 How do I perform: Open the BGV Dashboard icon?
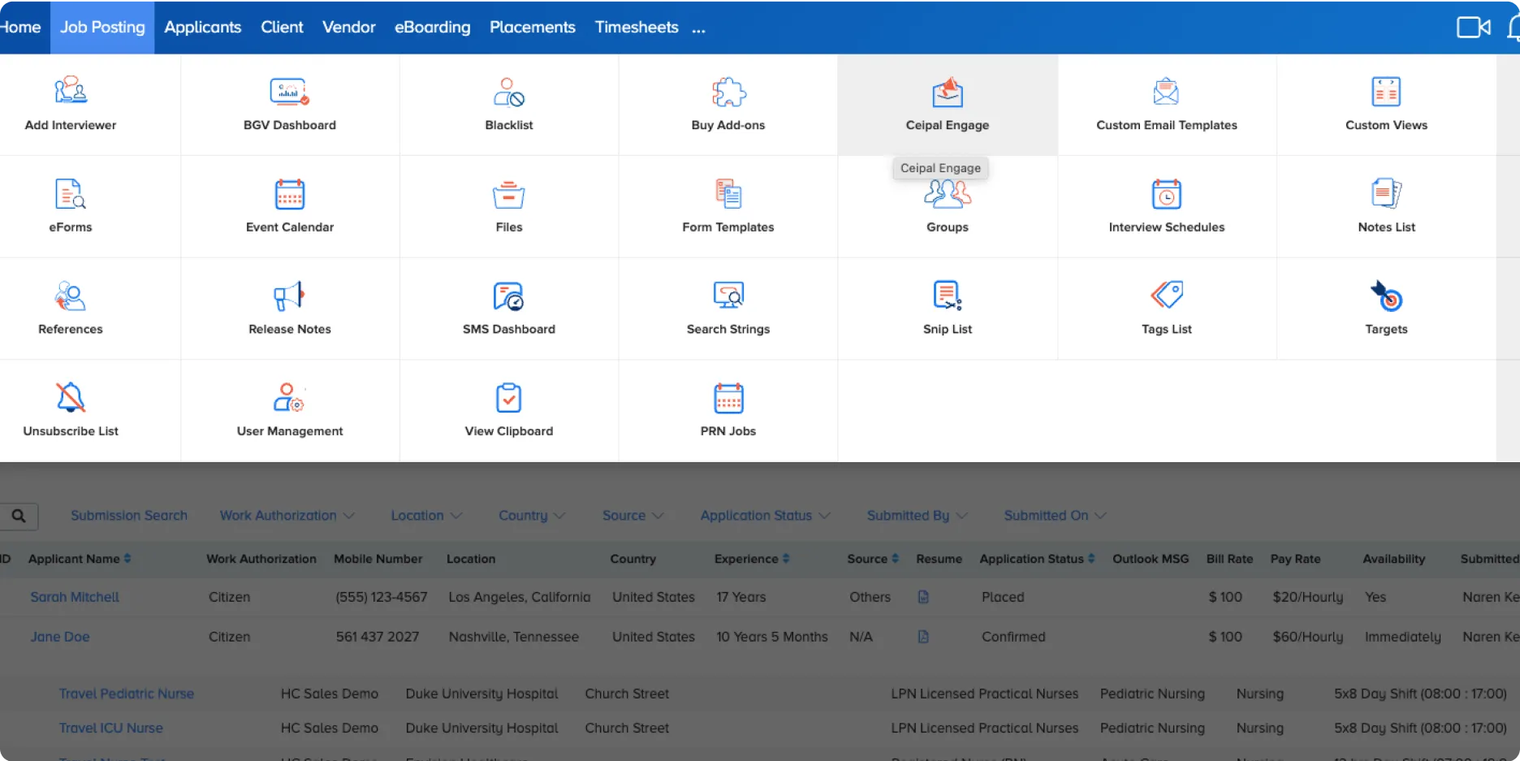coord(290,92)
